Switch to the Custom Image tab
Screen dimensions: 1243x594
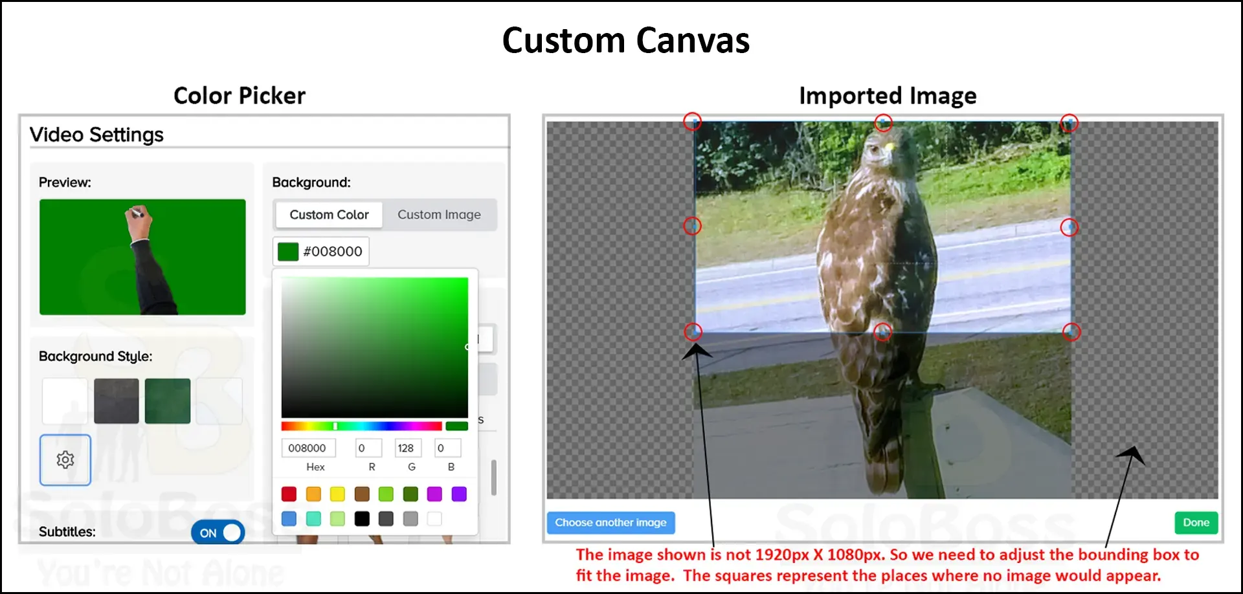(x=439, y=215)
